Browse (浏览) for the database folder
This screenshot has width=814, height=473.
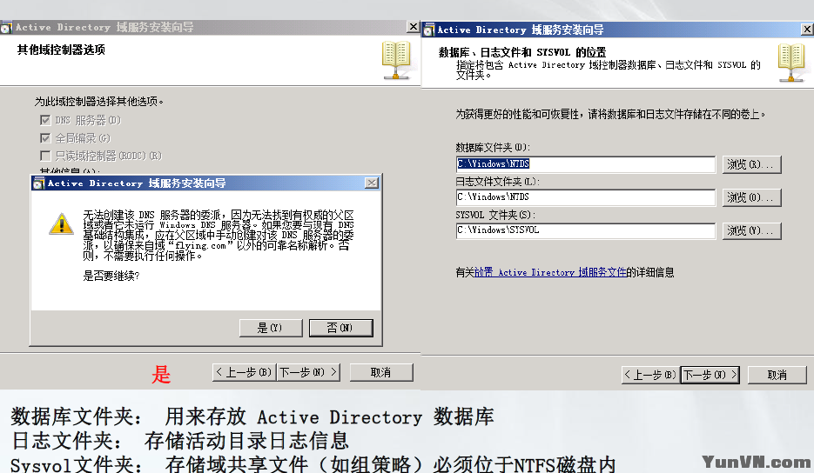click(x=751, y=164)
